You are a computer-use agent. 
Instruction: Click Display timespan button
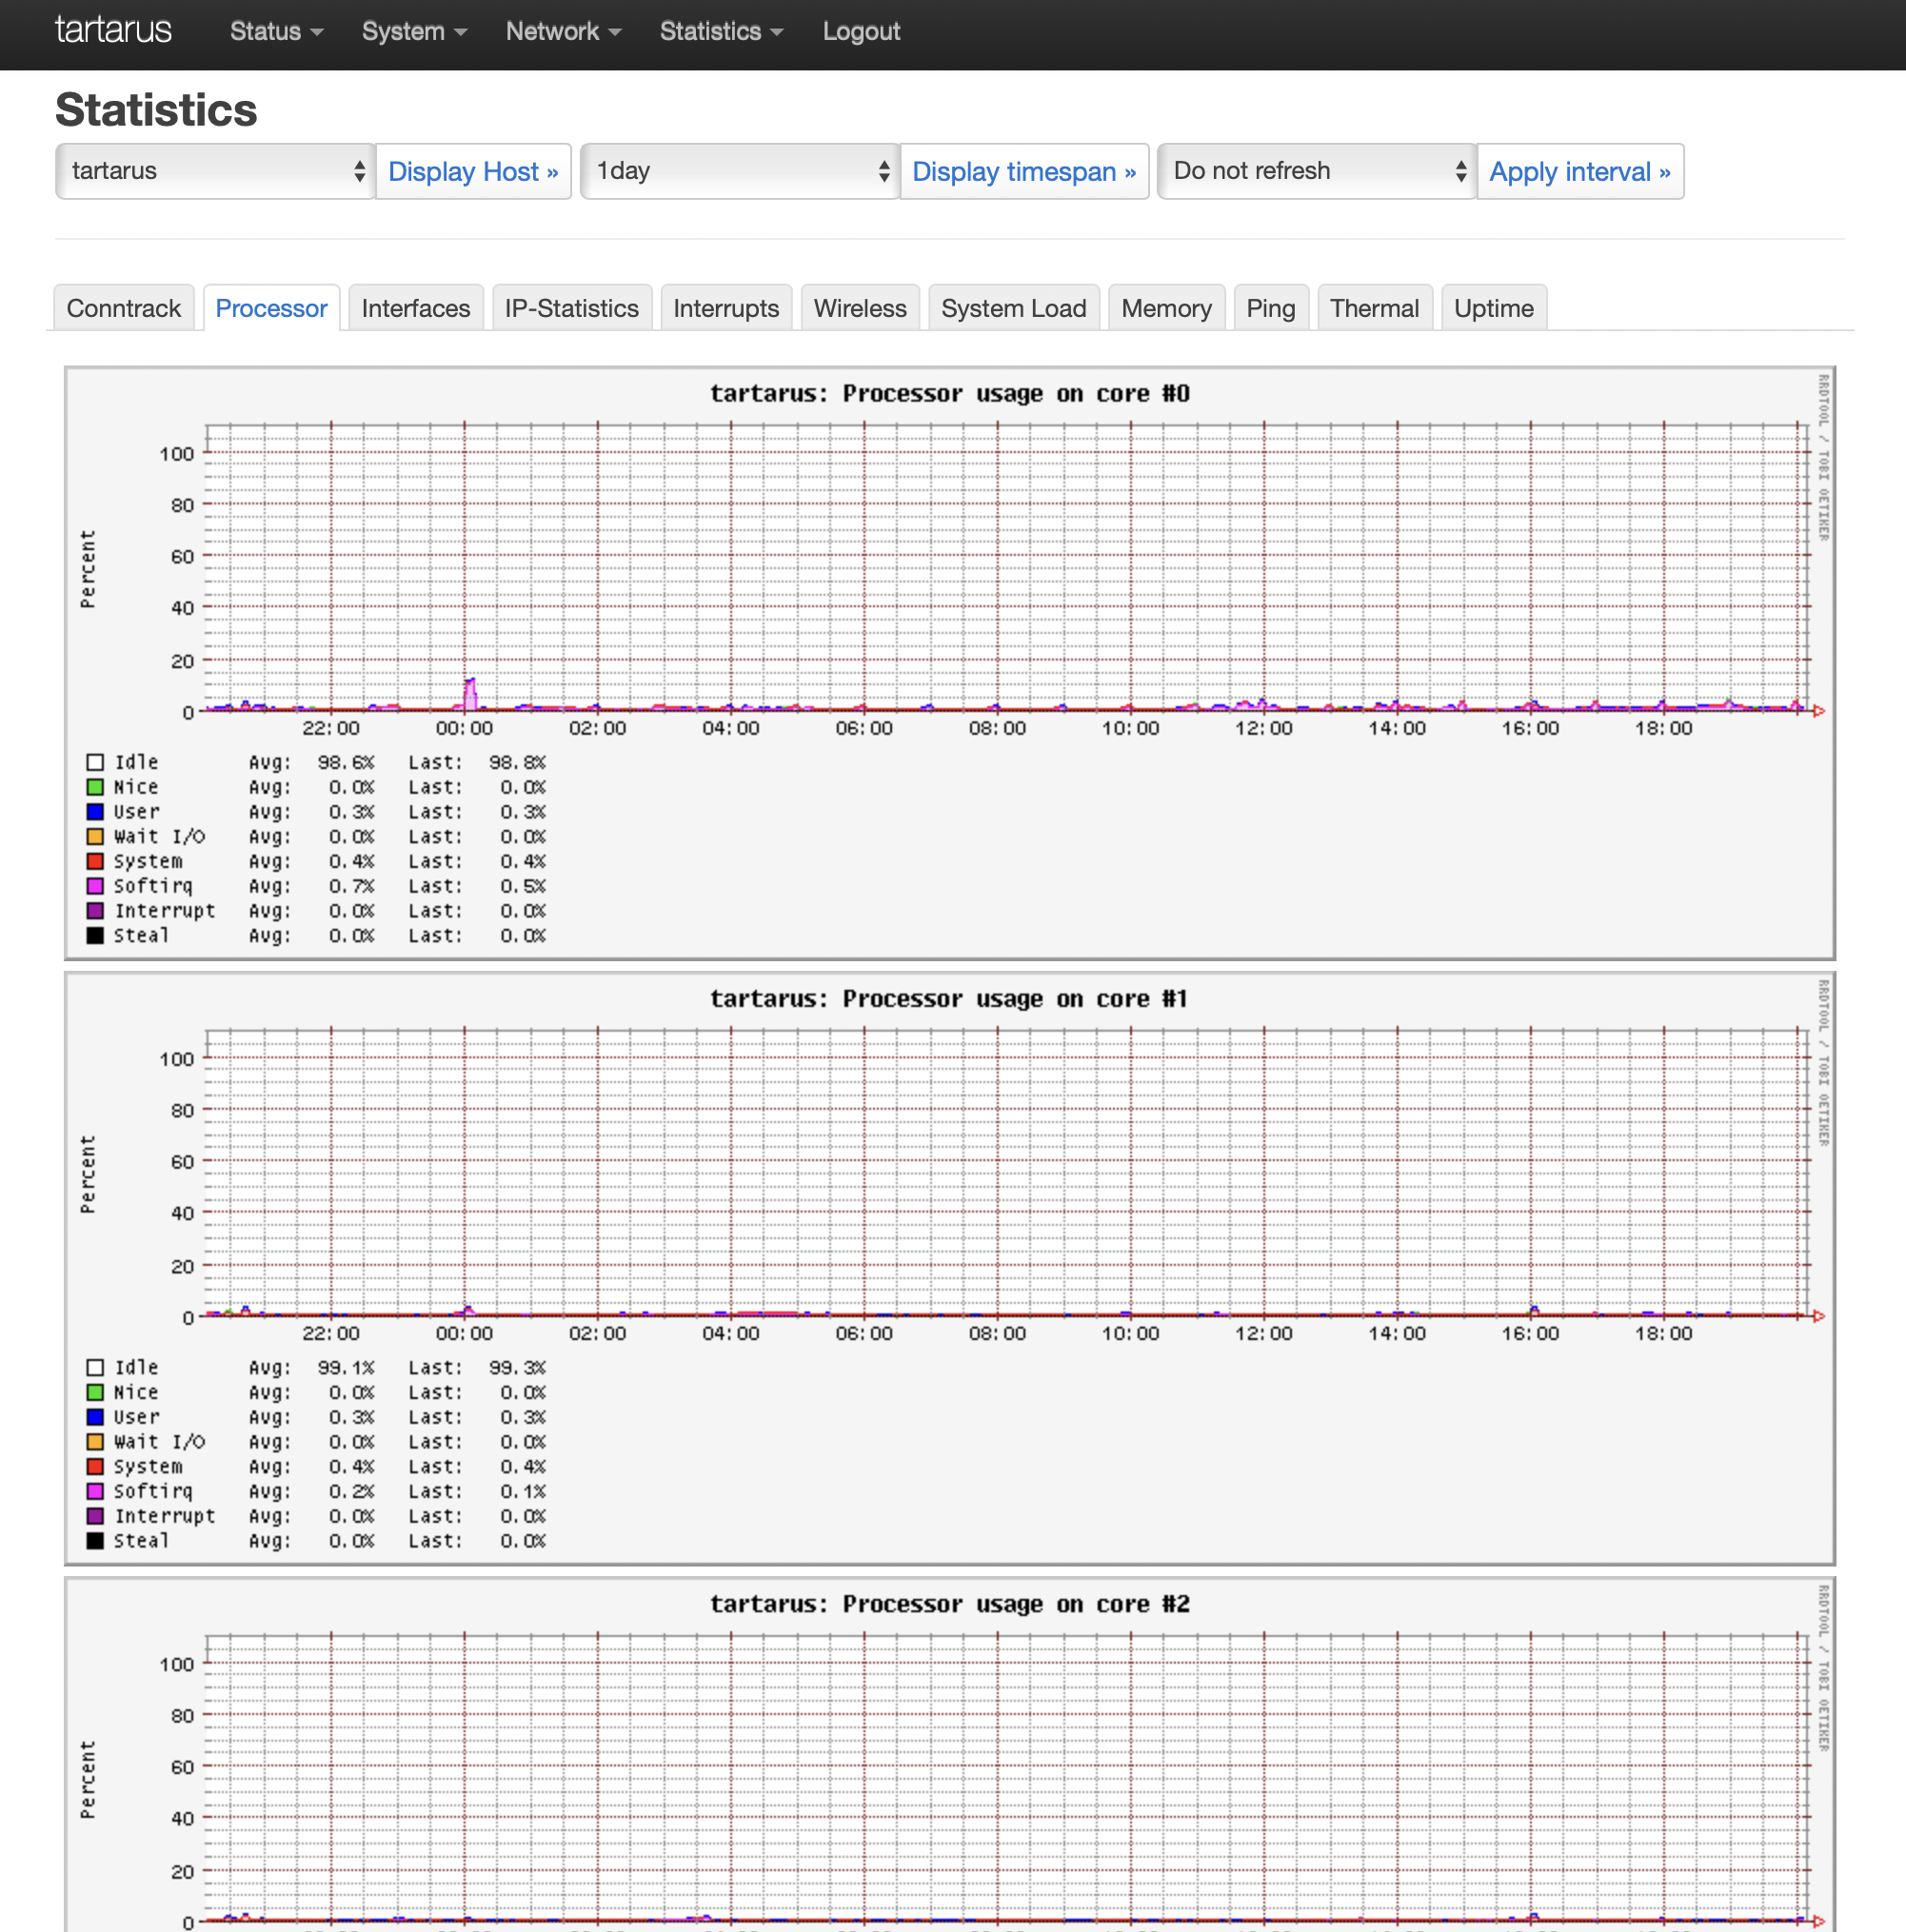pyautogui.click(x=1023, y=171)
